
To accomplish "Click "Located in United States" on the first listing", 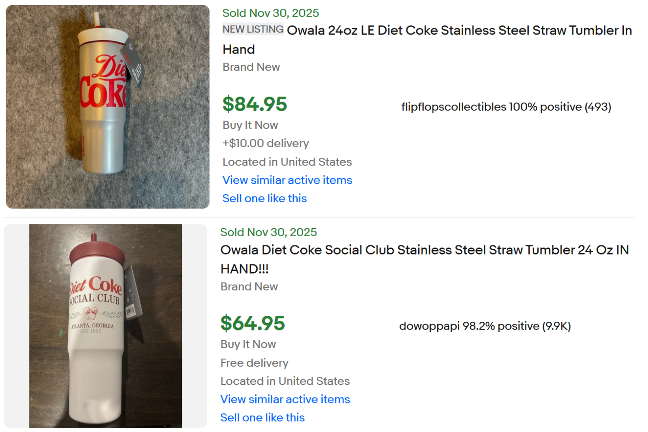I will click(287, 162).
